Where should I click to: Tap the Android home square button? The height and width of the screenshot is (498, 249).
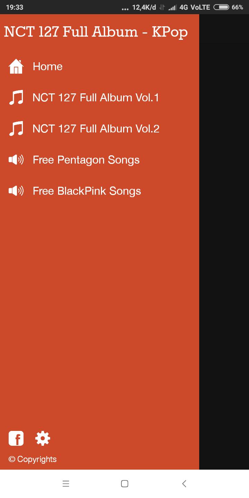pos(125,483)
